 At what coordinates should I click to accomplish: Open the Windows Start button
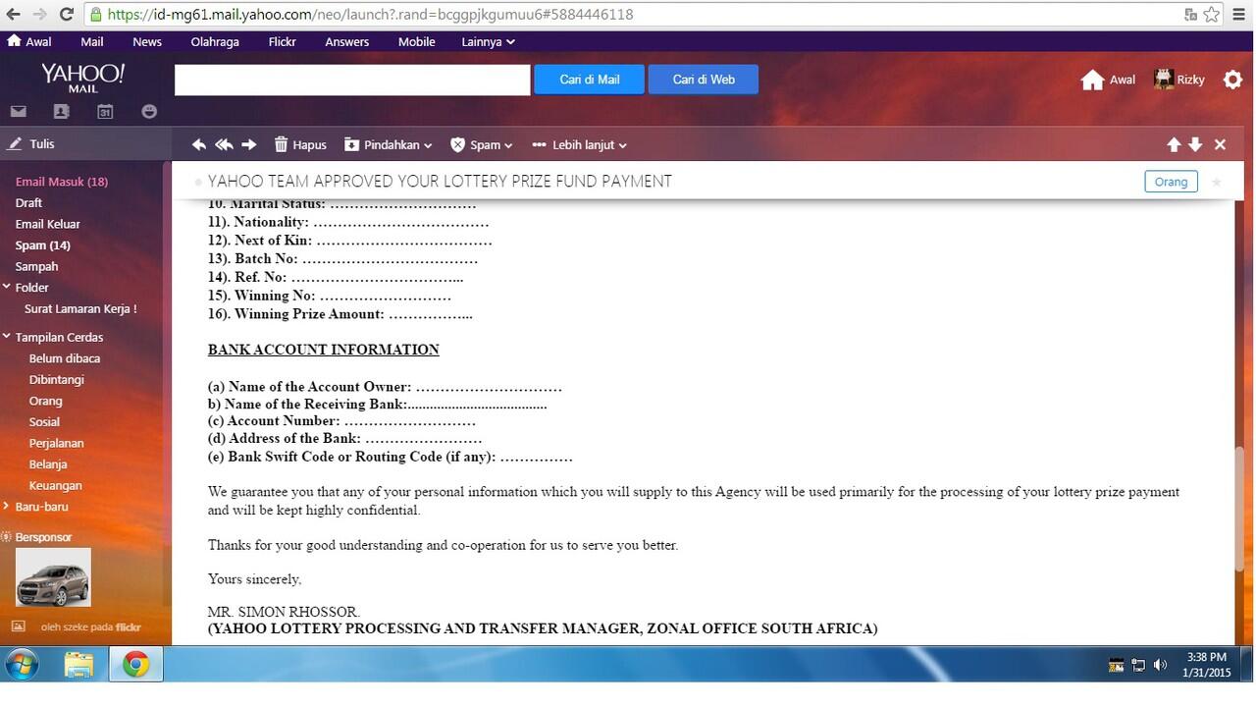21,665
